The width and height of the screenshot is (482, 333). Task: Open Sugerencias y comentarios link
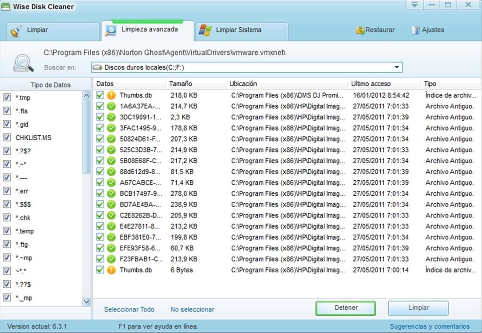pos(429,326)
